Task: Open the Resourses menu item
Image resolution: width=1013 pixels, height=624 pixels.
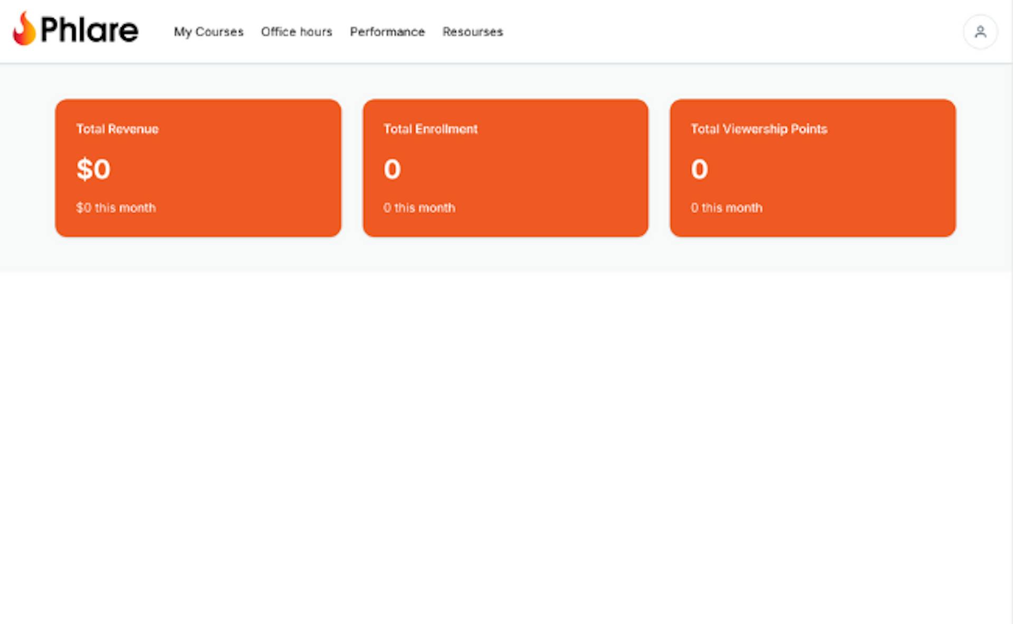Action: coord(472,32)
